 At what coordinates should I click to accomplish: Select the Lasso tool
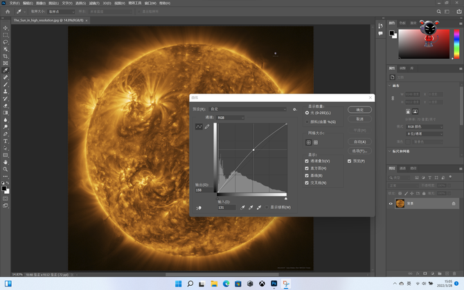point(6,42)
